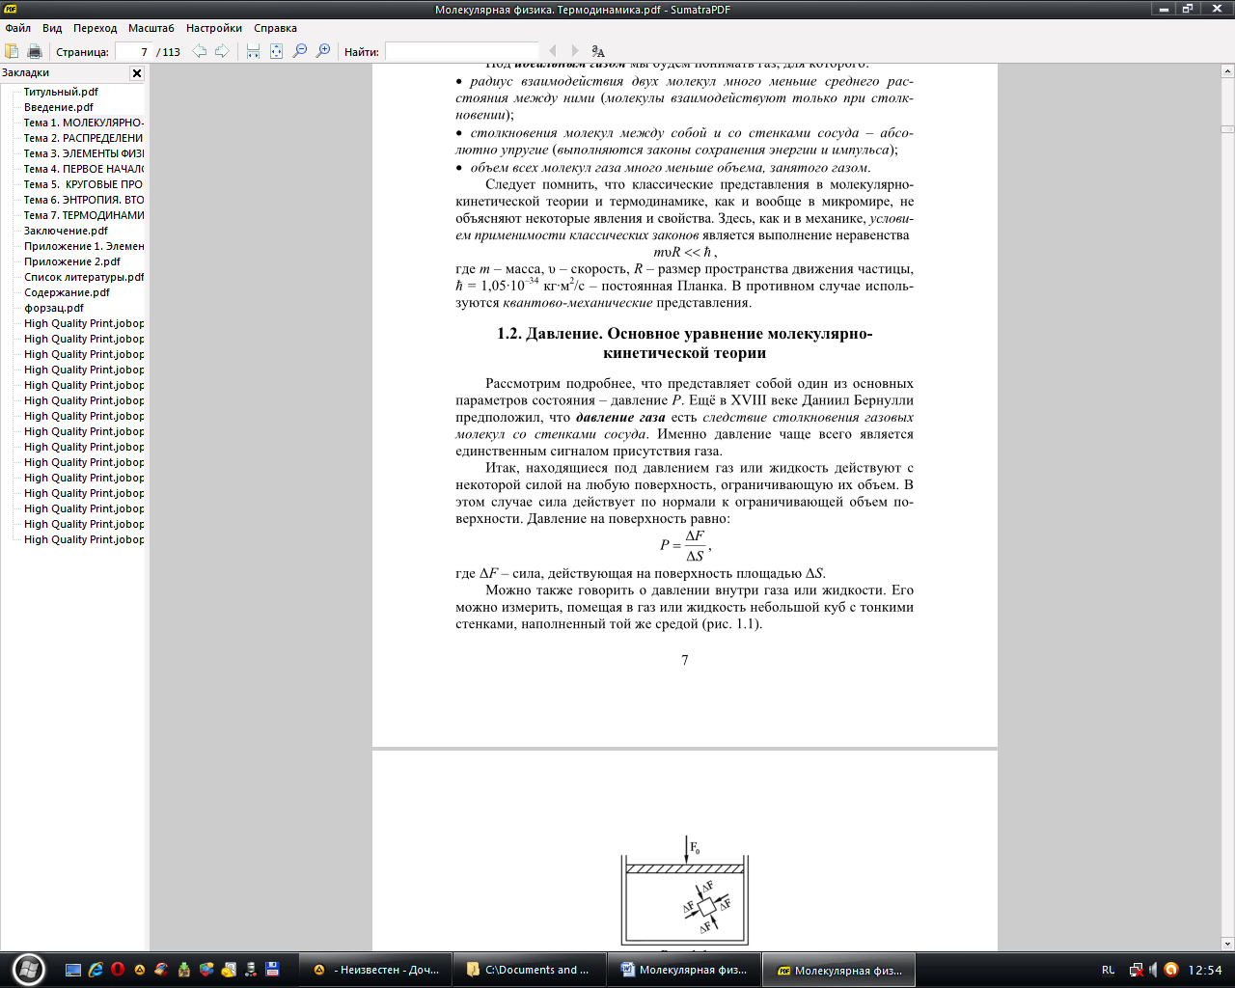Click the blue floppy disk quick launch icon
Viewport: 1235px width, 988px height.
(x=273, y=970)
